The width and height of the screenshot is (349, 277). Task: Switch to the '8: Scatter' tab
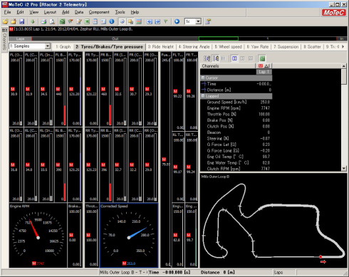[x=312, y=47]
